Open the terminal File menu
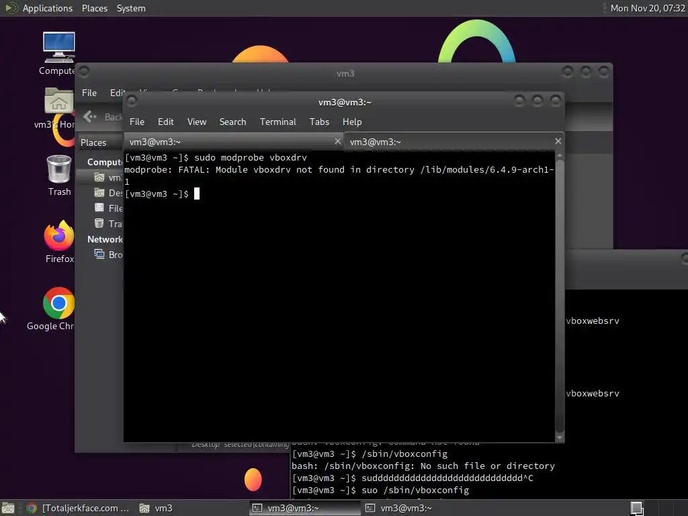 tap(137, 122)
